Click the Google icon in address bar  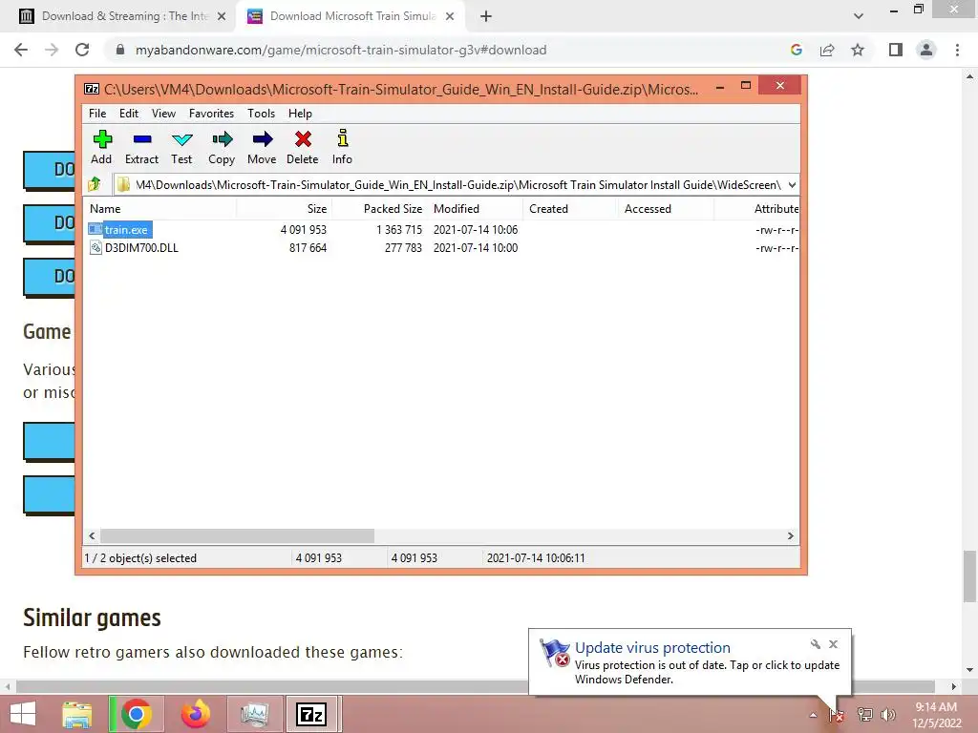pyautogui.click(x=797, y=50)
